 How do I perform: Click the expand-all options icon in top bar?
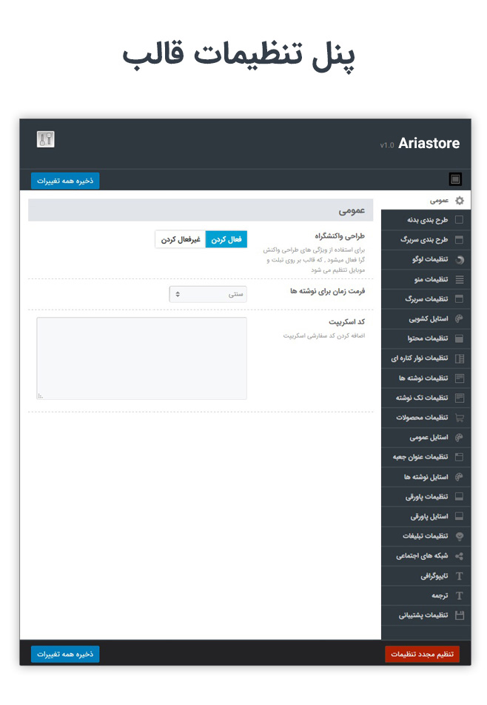pyautogui.click(x=455, y=179)
